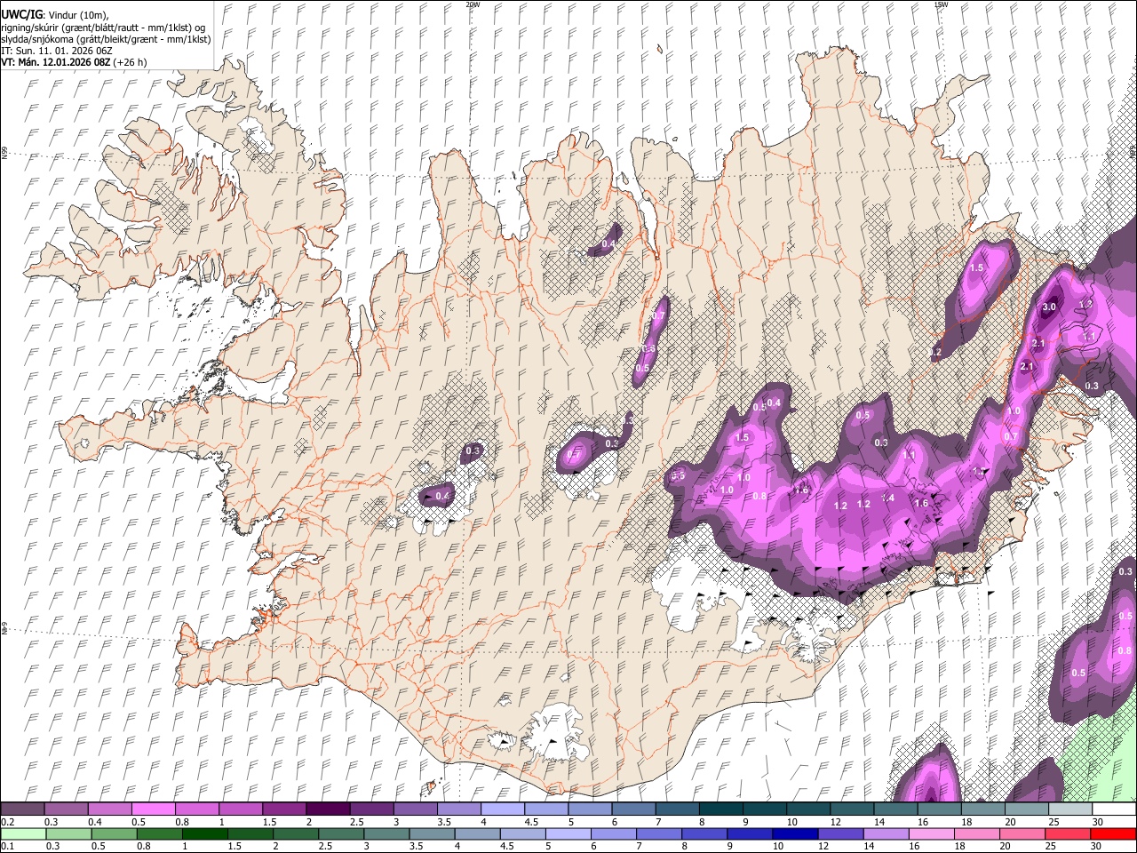
Task: Click the 30 label in the rain legend
Action: click(x=1098, y=847)
